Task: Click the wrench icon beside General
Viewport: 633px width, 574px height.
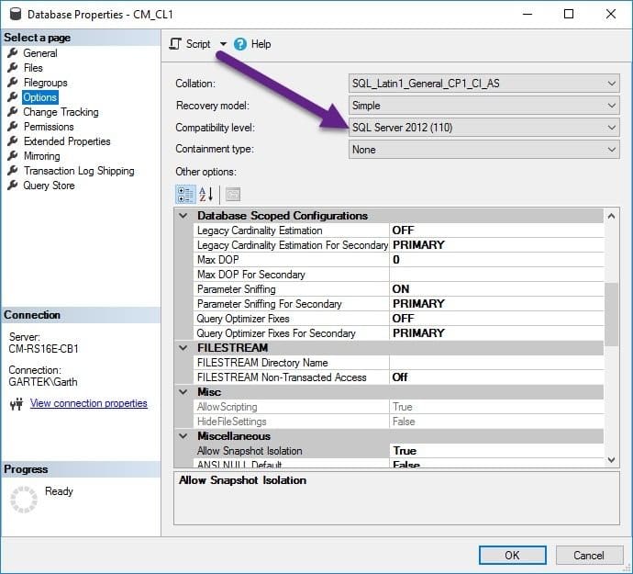Action: click(13, 52)
